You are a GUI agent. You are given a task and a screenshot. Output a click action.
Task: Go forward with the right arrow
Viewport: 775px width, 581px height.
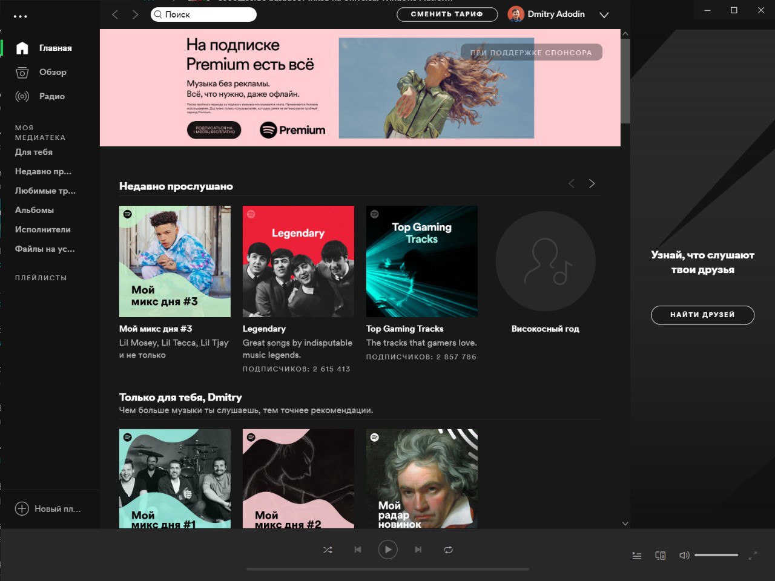pos(135,15)
